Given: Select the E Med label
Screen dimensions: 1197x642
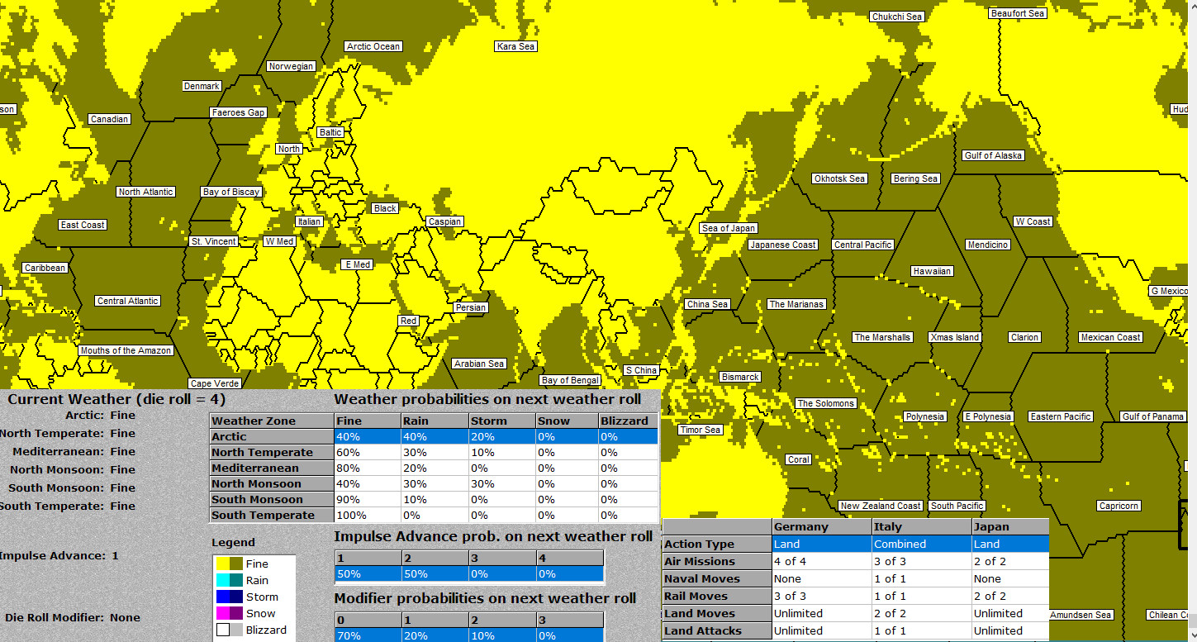Looking at the screenshot, I should click(x=357, y=264).
